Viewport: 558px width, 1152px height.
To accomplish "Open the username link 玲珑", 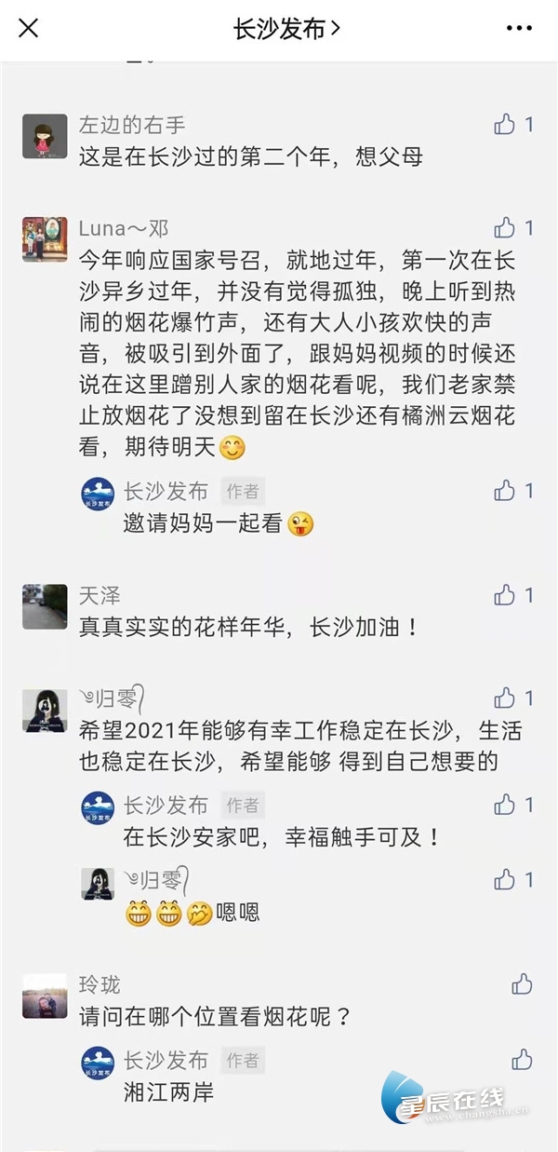I will (x=100, y=984).
